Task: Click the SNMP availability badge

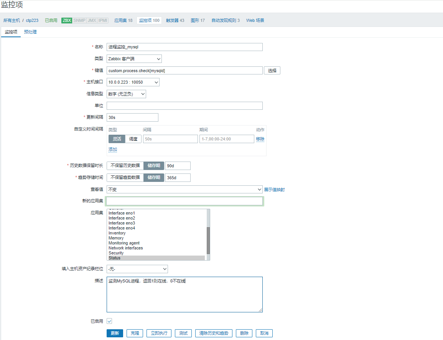Action: pos(79,20)
